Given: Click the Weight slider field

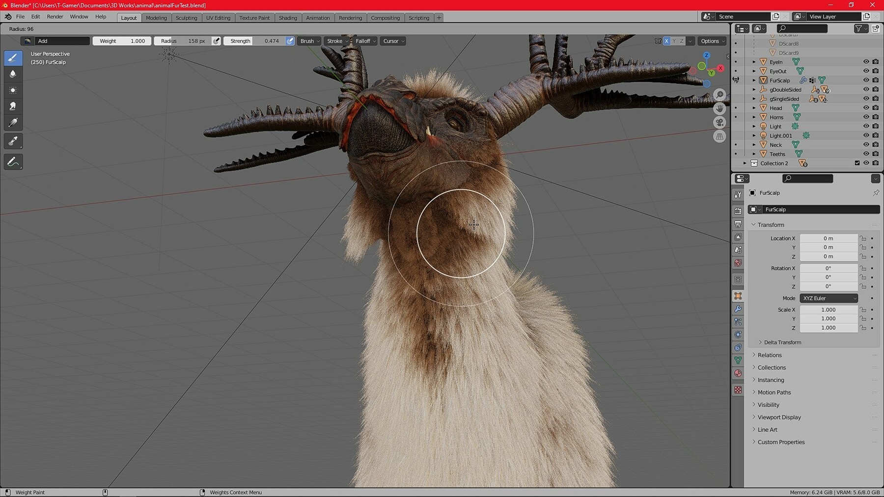Looking at the screenshot, I should (122, 41).
